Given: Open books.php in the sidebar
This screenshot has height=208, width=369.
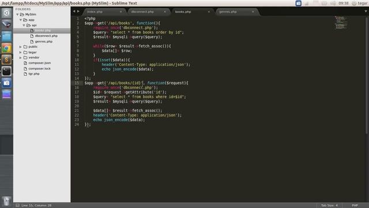Looking at the screenshot, I should (x=42, y=31).
